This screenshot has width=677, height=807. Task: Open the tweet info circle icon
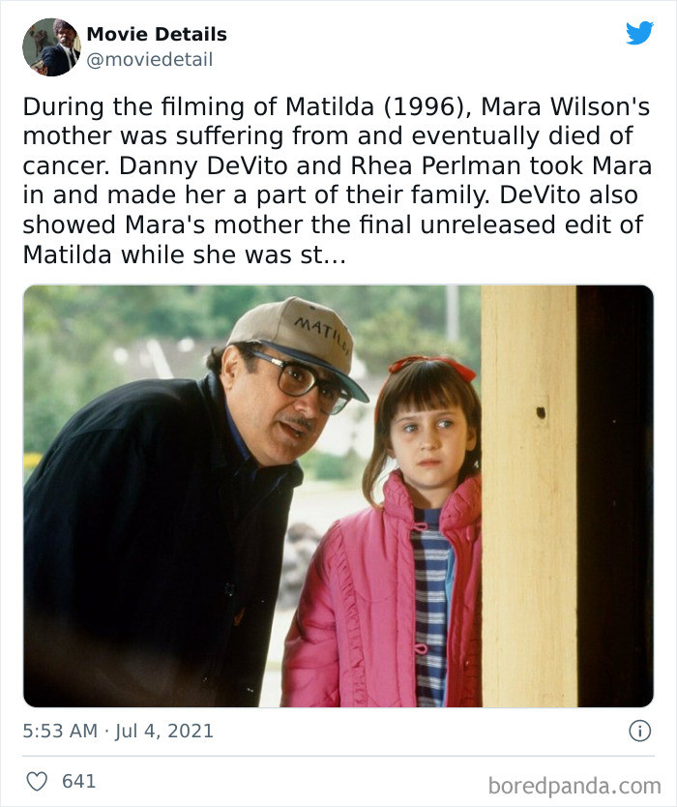(639, 732)
